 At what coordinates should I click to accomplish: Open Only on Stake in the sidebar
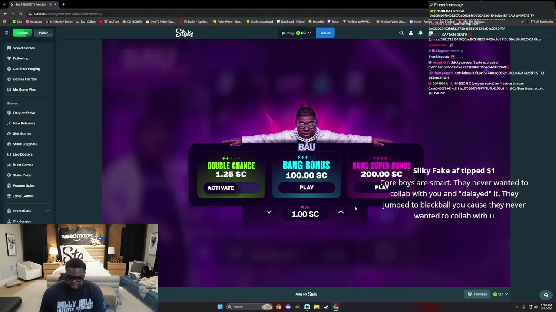[28, 113]
